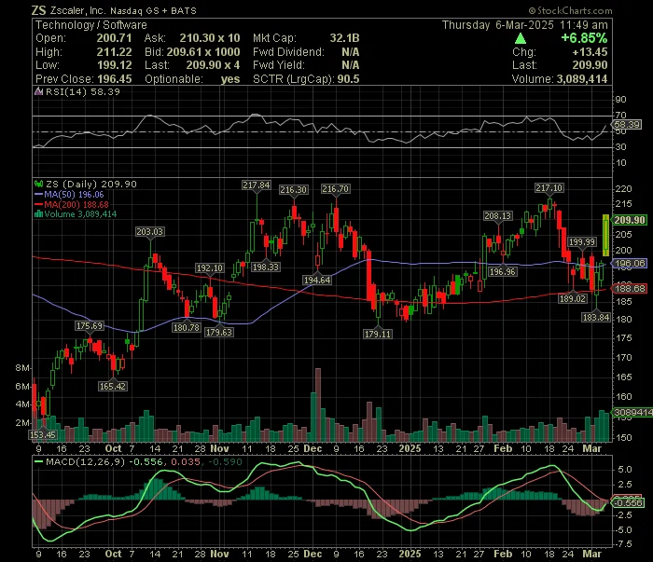Click the Ask value 210.30 x 10
653x562 pixels.
(x=210, y=38)
